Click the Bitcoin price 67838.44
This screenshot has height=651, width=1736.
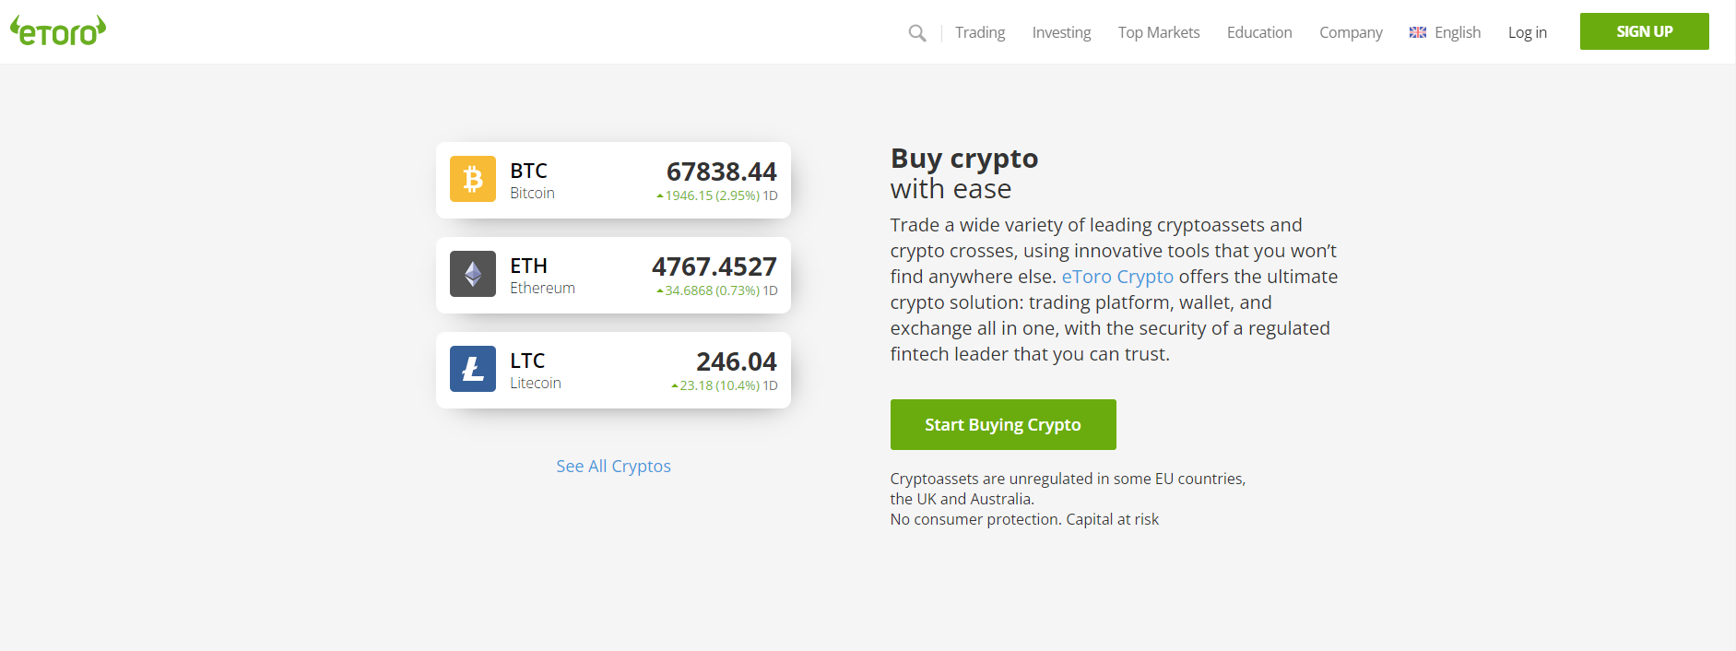point(721,172)
